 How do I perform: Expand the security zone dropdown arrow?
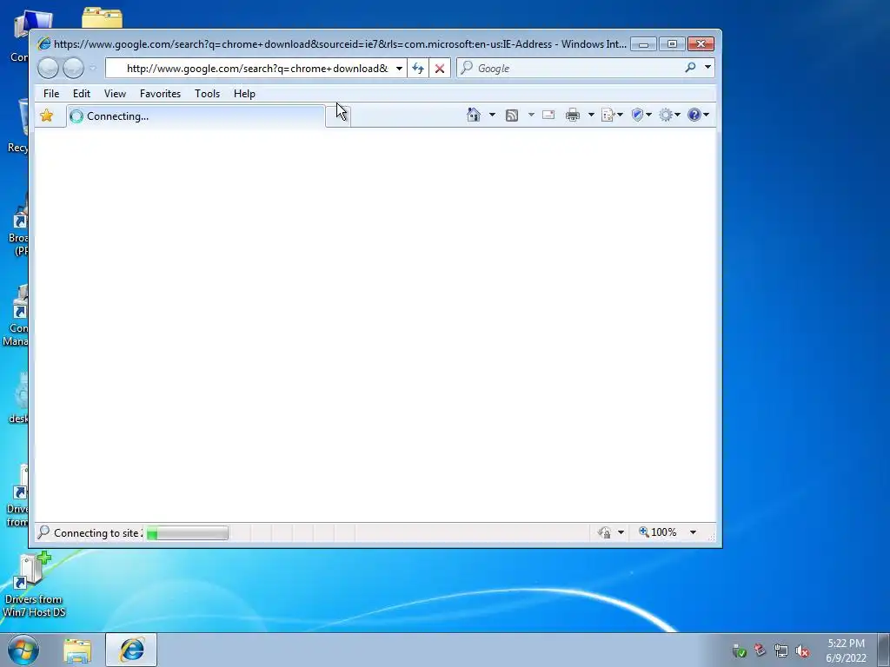(621, 532)
